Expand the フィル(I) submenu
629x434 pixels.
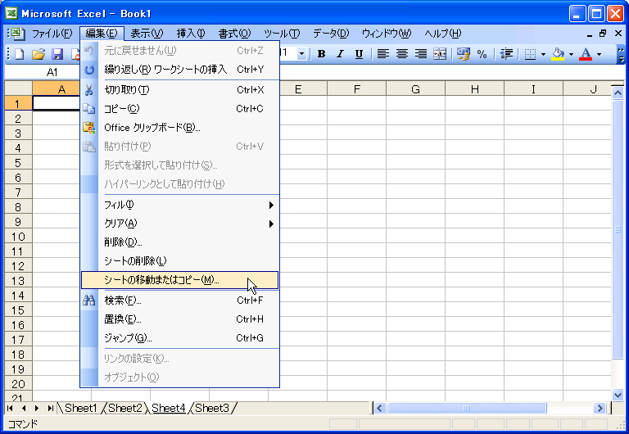point(179,205)
